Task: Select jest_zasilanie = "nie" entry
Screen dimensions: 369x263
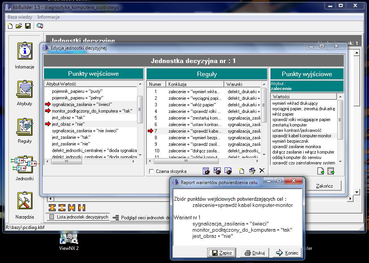Action: (x=71, y=144)
